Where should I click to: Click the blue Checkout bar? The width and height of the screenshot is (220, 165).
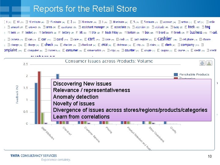[57, 77]
